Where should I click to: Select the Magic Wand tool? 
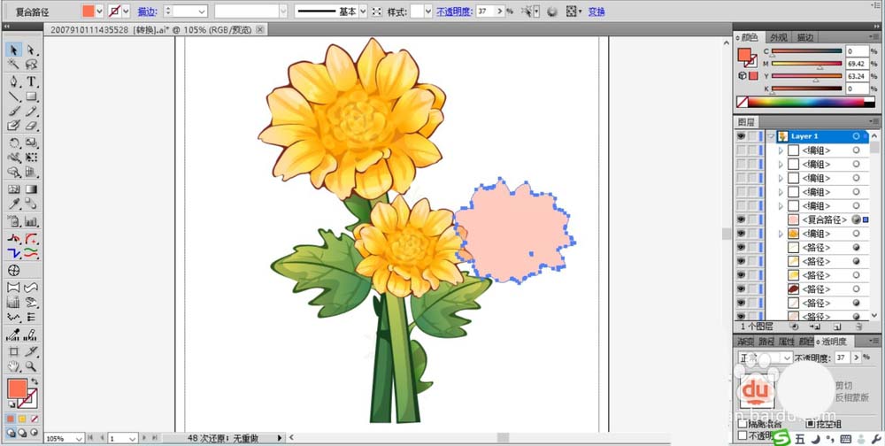(14, 65)
